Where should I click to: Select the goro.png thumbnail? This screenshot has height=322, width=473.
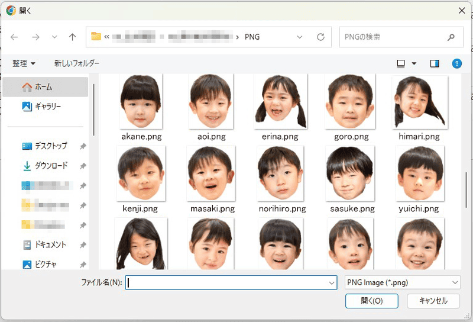tap(350, 101)
